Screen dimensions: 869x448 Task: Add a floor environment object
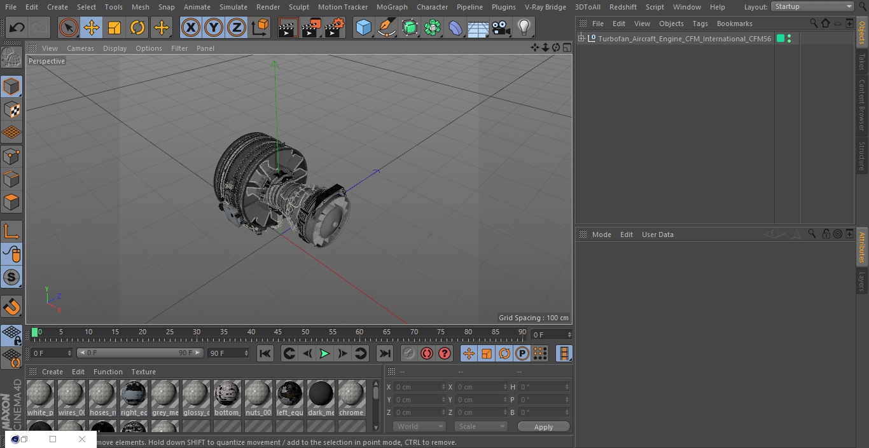pos(478,27)
